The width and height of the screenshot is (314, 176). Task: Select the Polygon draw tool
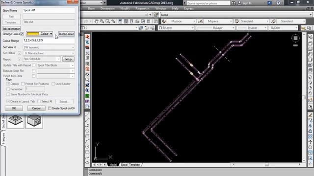tap(87, 131)
